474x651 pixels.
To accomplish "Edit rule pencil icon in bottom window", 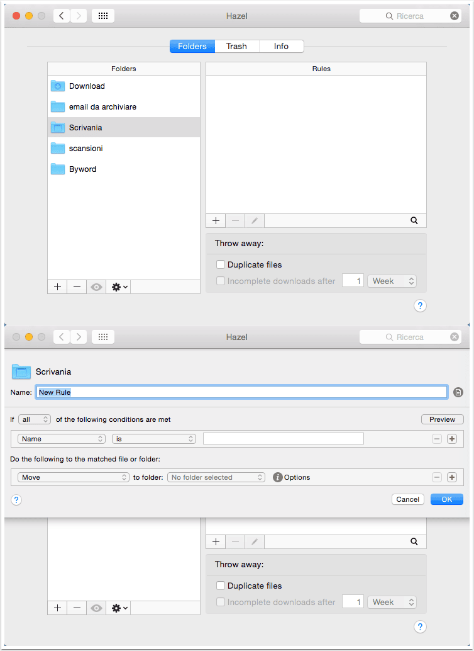I will (255, 542).
